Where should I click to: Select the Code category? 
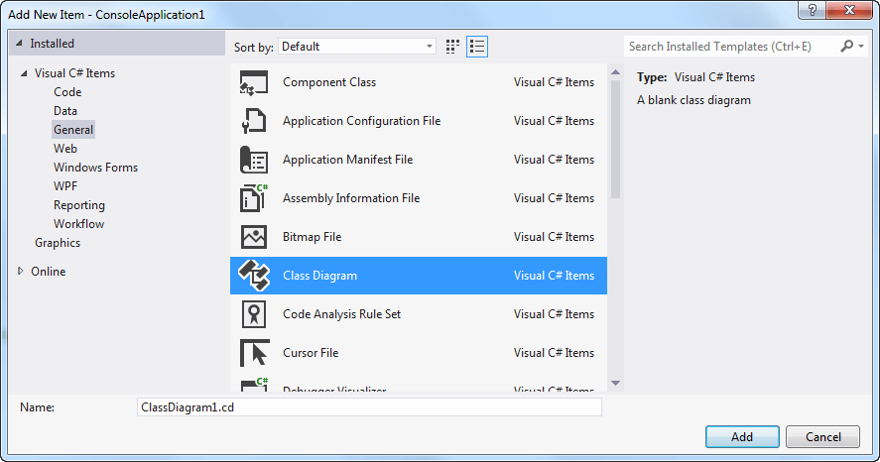click(67, 92)
